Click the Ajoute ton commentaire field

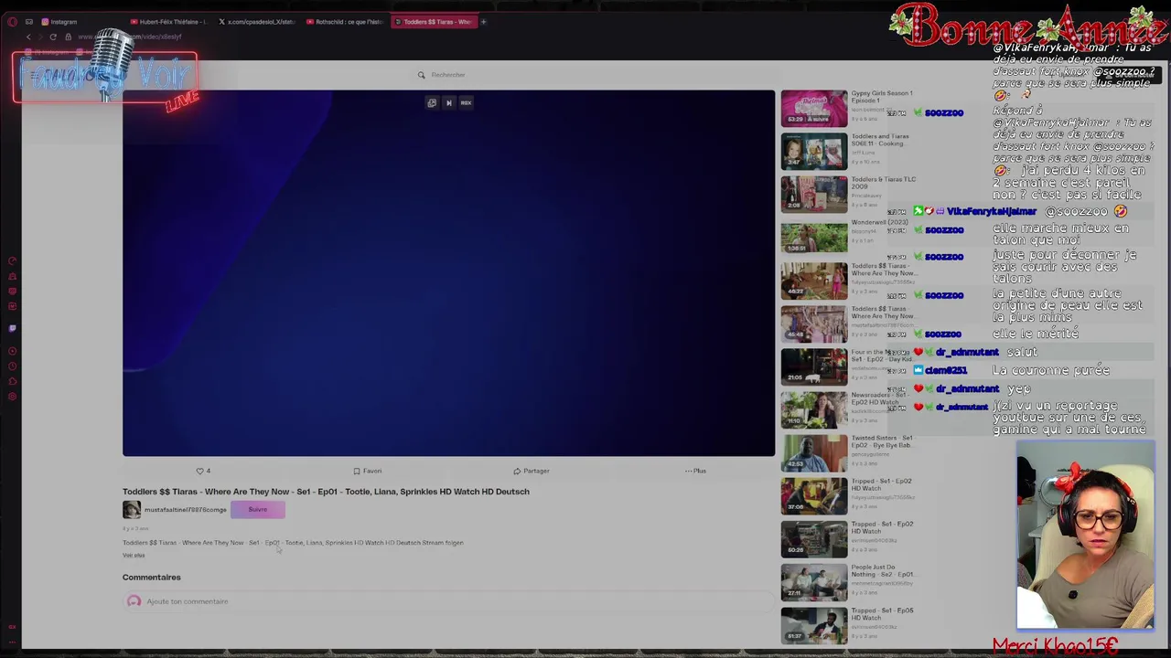448,601
